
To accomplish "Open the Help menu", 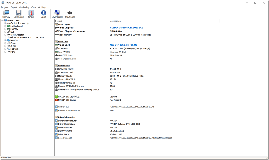I will pyautogui.click(x=44, y=7).
